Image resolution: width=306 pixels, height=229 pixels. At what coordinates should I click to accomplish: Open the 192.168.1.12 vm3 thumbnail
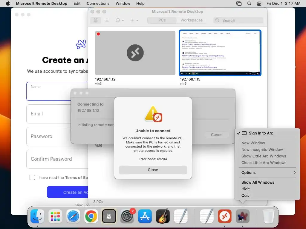pos(135,53)
